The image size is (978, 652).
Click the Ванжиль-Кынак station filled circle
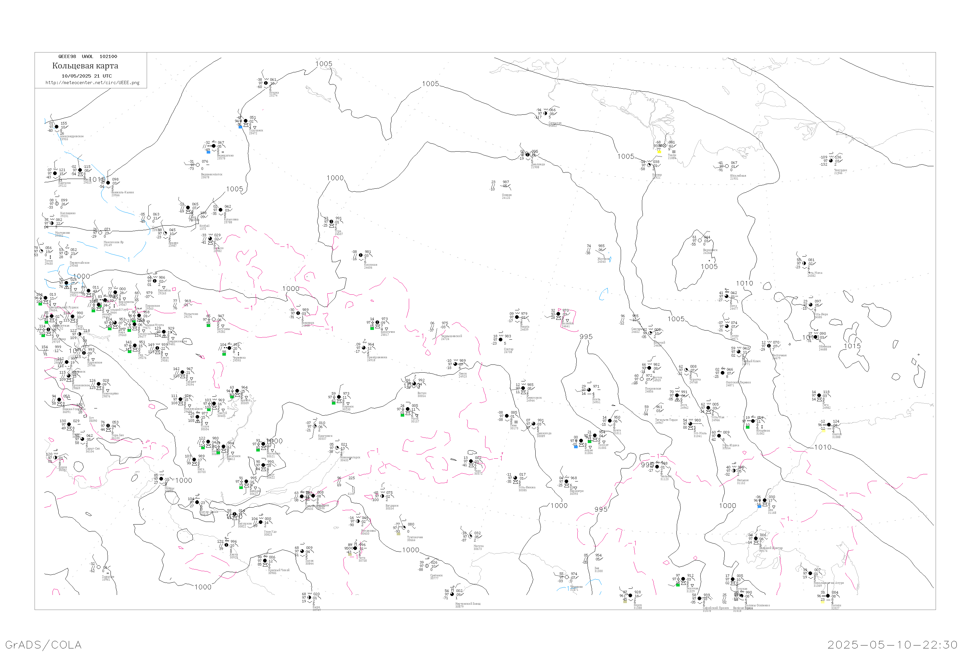(x=108, y=183)
